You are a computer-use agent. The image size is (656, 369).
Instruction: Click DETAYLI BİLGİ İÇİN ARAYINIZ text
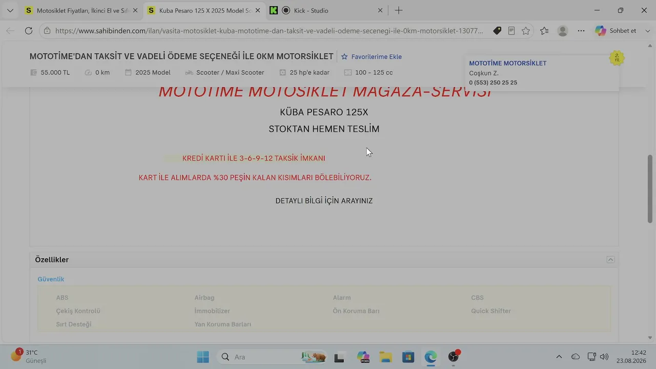pyautogui.click(x=324, y=201)
